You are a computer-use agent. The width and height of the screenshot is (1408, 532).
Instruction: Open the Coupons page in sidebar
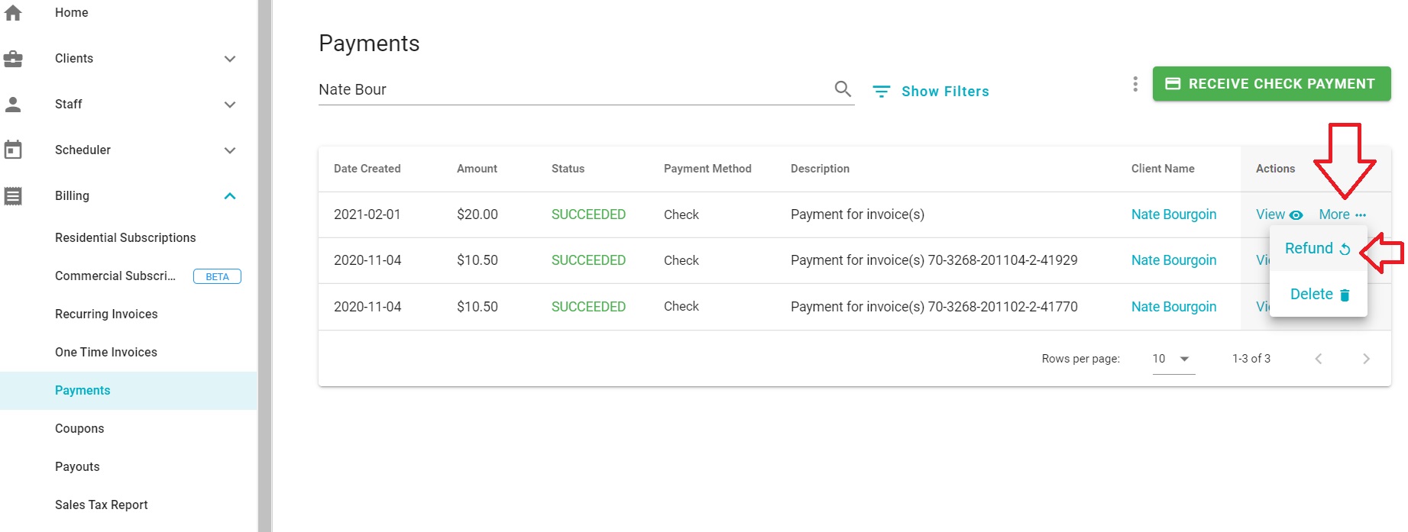click(79, 428)
